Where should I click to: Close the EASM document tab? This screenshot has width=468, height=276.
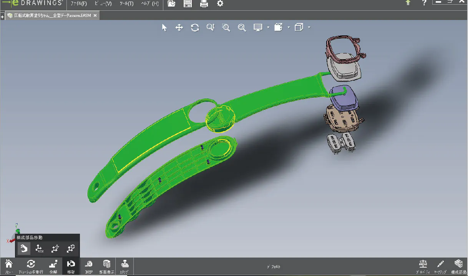tap(95, 15)
